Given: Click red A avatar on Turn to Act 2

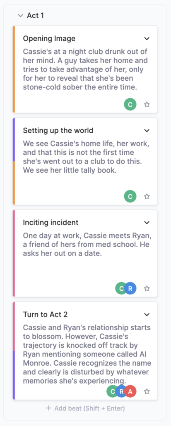Looking at the screenshot, I should tap(130, 391).
